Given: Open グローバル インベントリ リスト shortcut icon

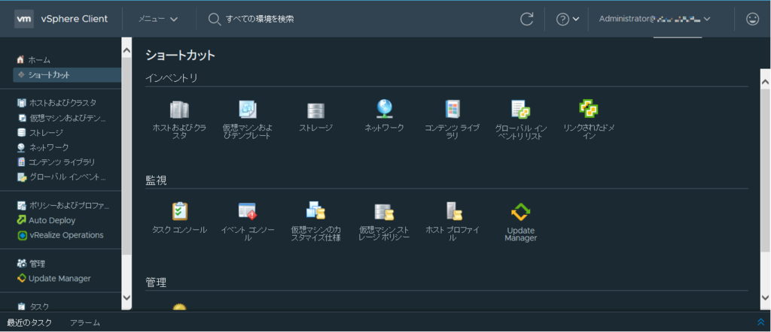Looking at the screenshot, I should (x=521, y=110).
